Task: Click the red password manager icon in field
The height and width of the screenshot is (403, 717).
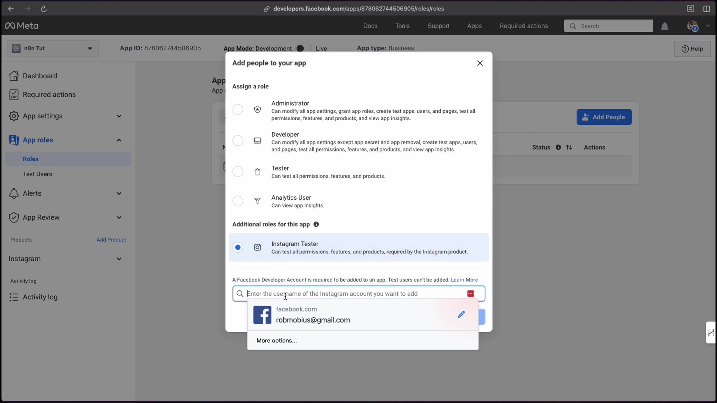Action: coord(471,294)
